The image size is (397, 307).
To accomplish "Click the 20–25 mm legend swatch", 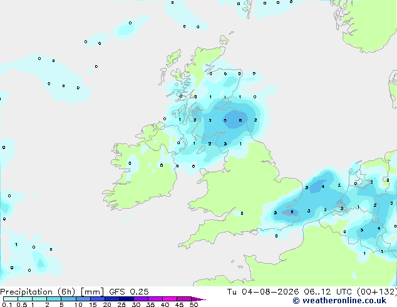I will 112,299.
